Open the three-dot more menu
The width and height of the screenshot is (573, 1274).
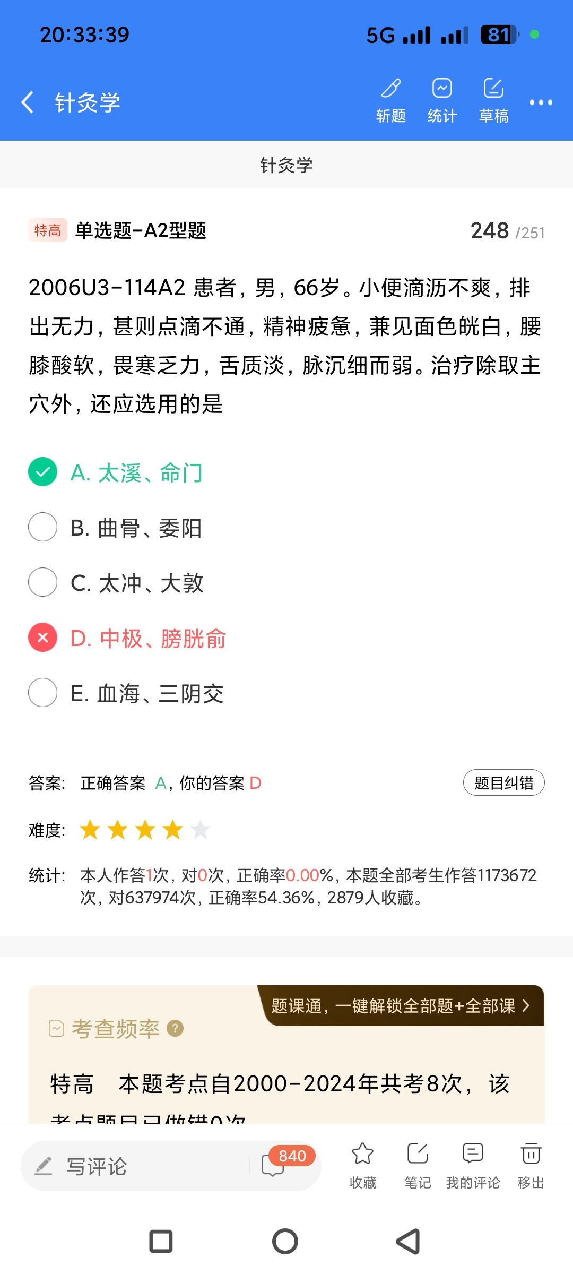[541, 102]
